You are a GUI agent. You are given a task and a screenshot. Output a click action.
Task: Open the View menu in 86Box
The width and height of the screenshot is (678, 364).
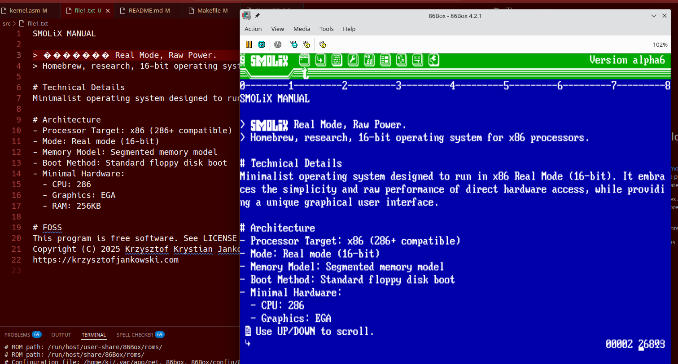click(278, 29)
